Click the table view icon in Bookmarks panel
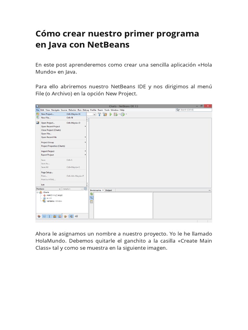 tap(91, 202)
